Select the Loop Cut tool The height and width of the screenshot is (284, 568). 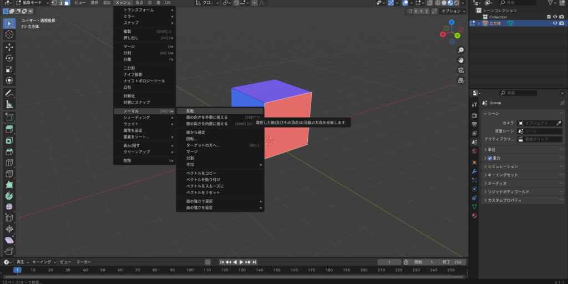(x=9, y=163)
